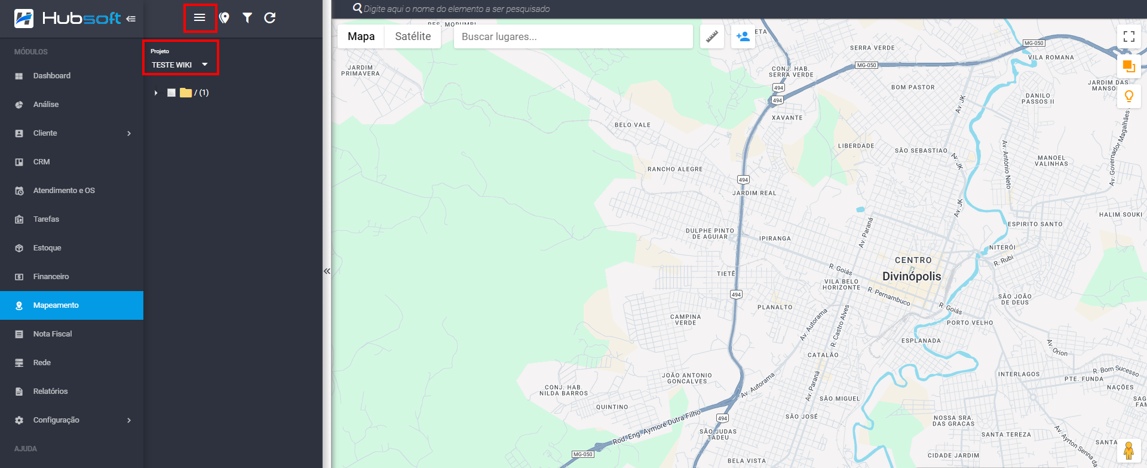Viewport: 1147px width, 468px height.
Task: Click the Divinópolis city label
Action: [x=912, y=276]
